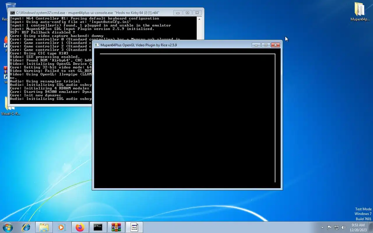
Task: Click the 'Input: N64 Controller #1' console line
Action: [85, 18]
